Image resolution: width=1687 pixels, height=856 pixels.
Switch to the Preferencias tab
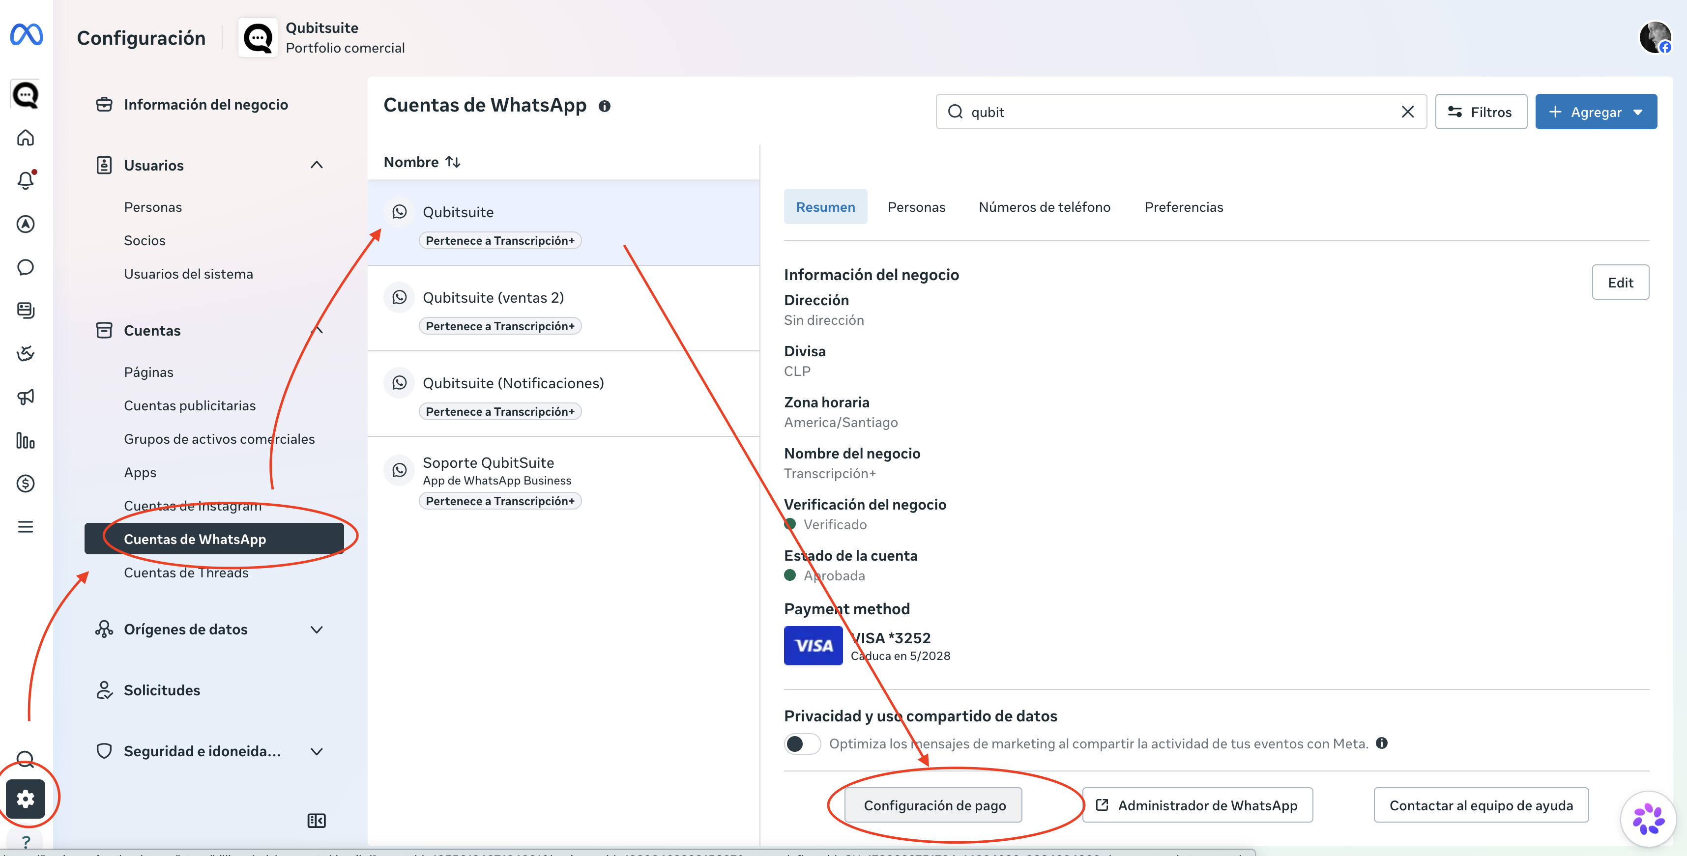(x=1183, y=207)
